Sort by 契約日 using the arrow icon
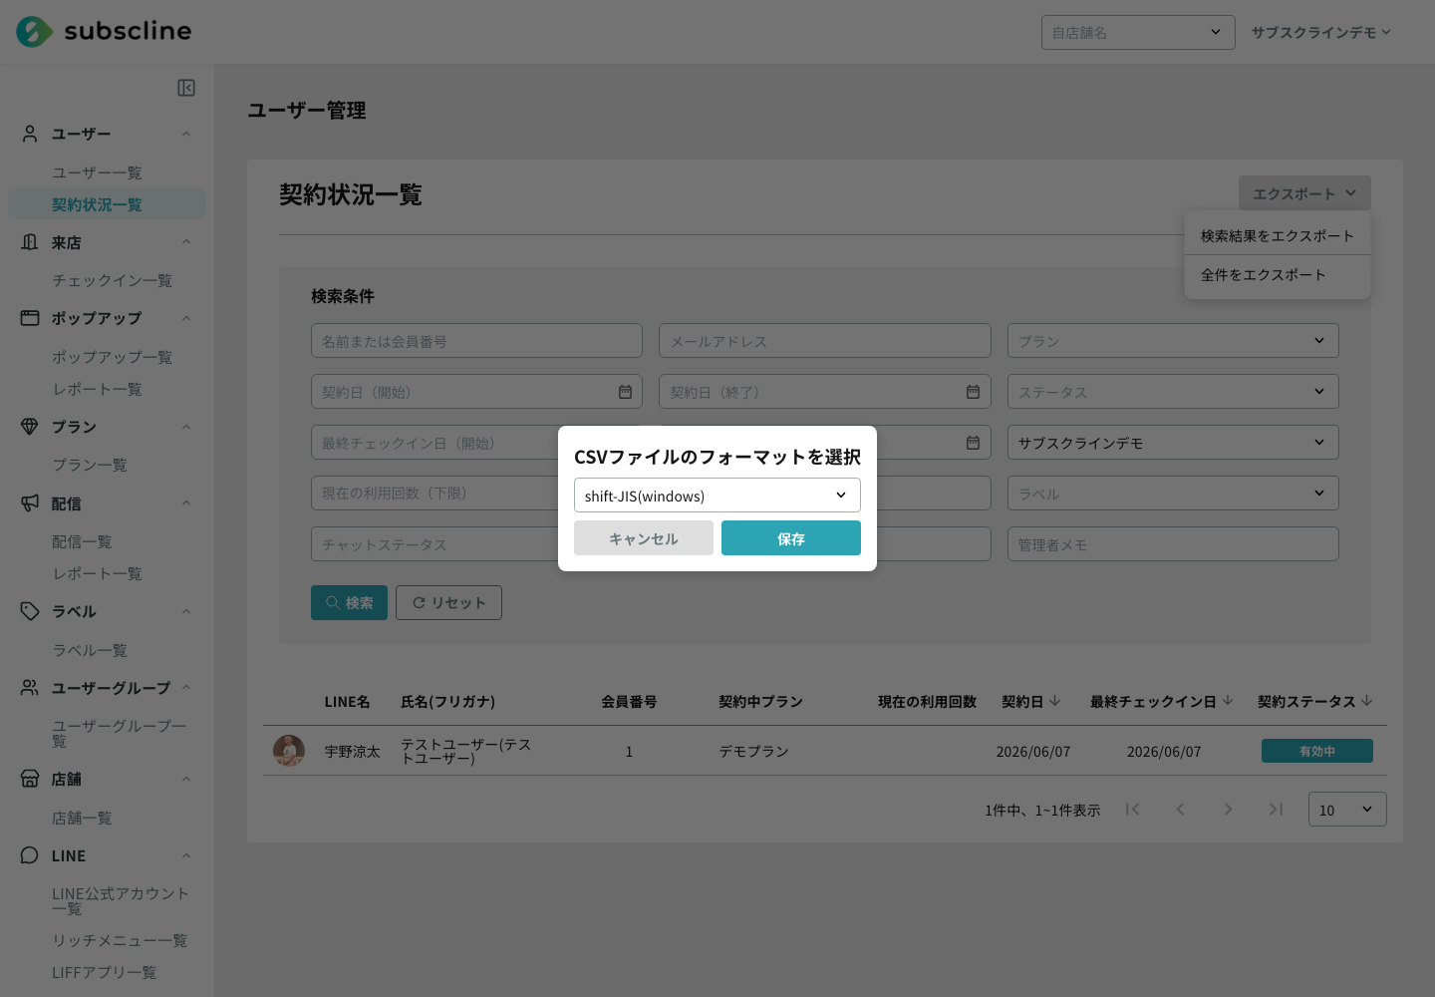Image resolution: width=1435 pixels, height=997 pixels. 1055,701
